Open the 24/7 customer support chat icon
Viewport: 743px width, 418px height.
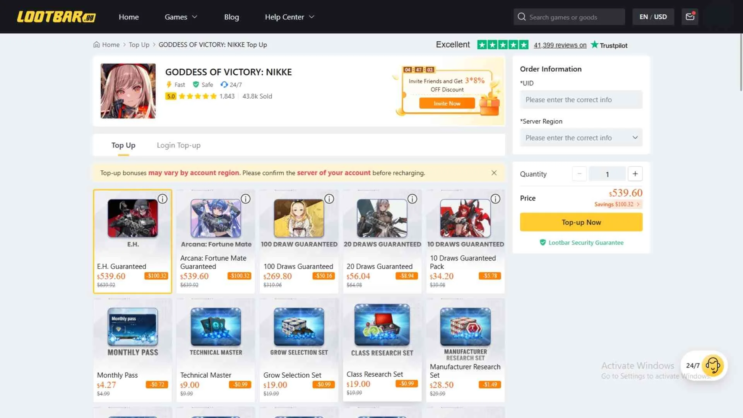point(712,365)
